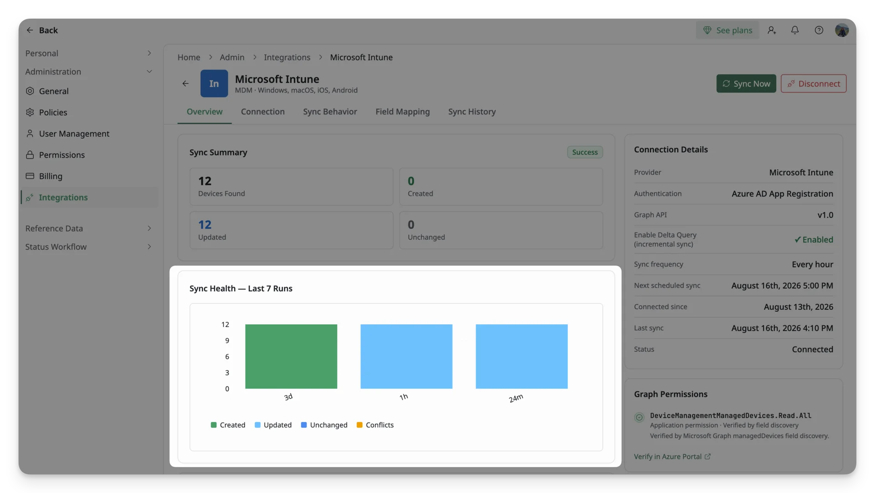
Task: Click the 12 Updated card
Action: pyautogui.click(x=291, y=230)
